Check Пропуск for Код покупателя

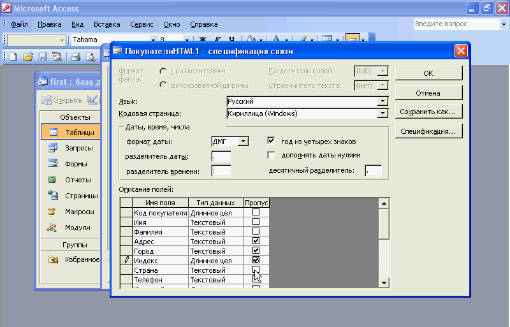click(x=256, y=212)
